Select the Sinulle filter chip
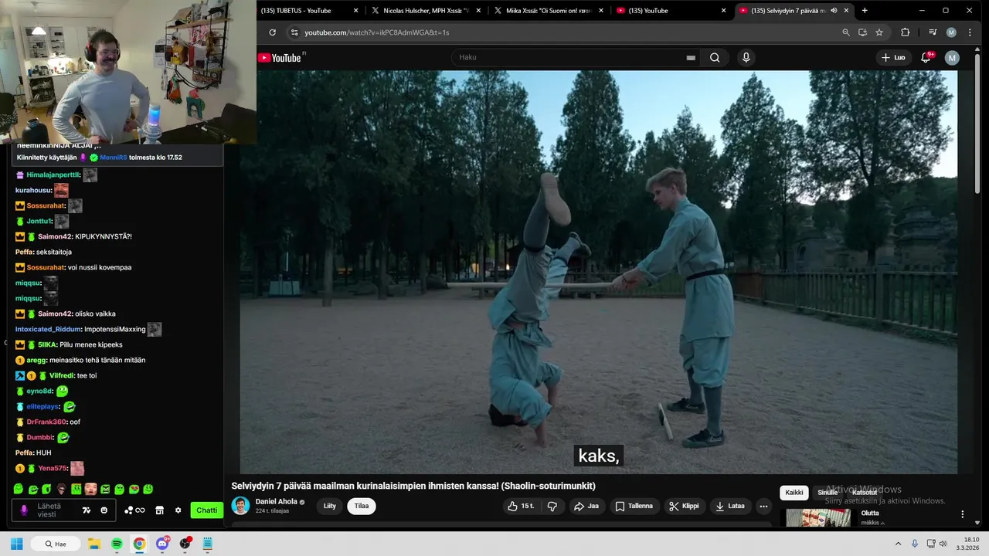Screen dimensions: 989x556 coord(828,493)
